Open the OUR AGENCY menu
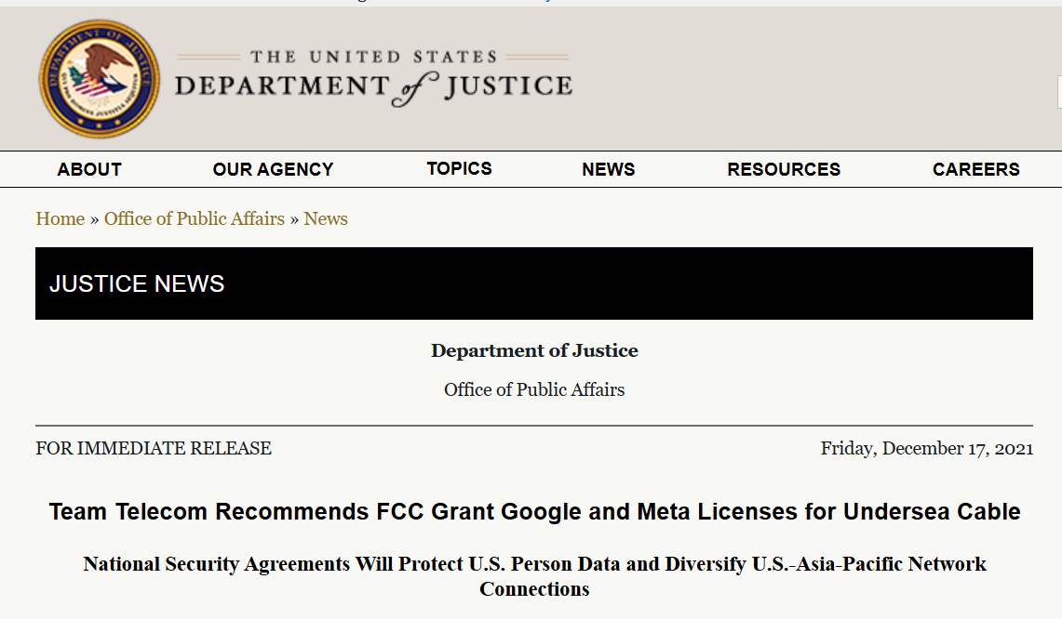The image size is (1062, 619). pyautogui.click(x=273, y=169)
